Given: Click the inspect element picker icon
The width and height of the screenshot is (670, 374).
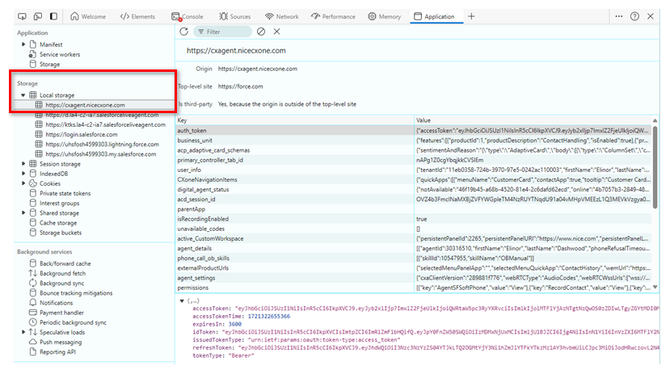Looking at the screenshot, I should tap(22, 16).
